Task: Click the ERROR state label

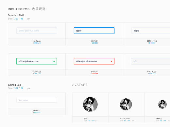Action: (94, 72)
